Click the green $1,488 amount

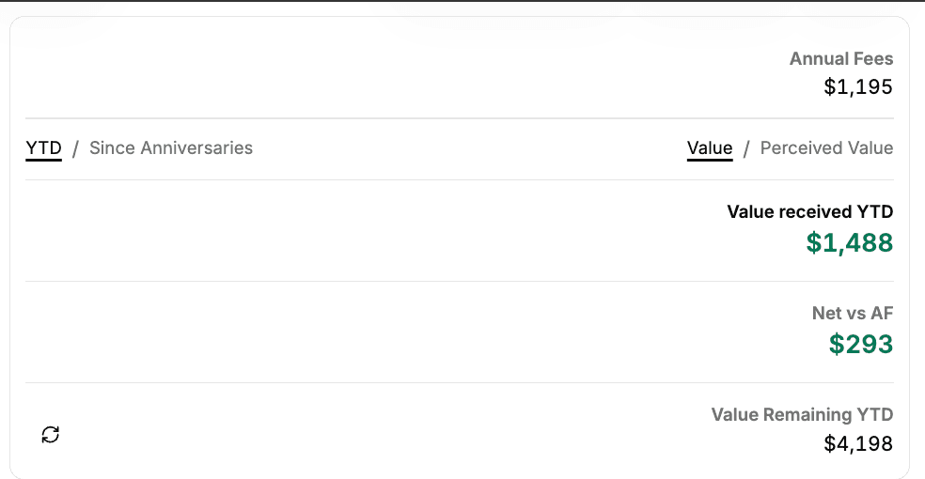(x=850, y=243)
